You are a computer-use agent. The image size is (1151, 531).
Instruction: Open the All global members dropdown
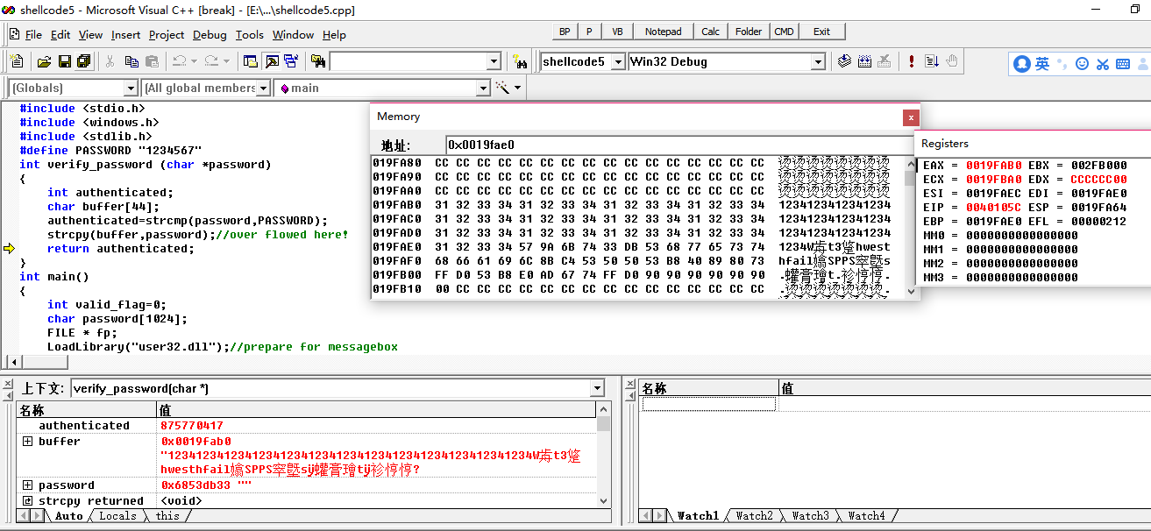click(x=262, y=88)
